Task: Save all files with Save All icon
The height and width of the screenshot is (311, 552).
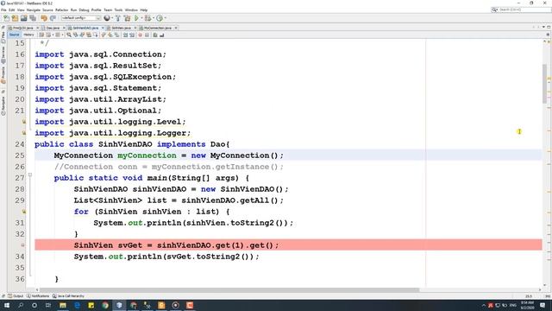Action: [x=33, y=18]
